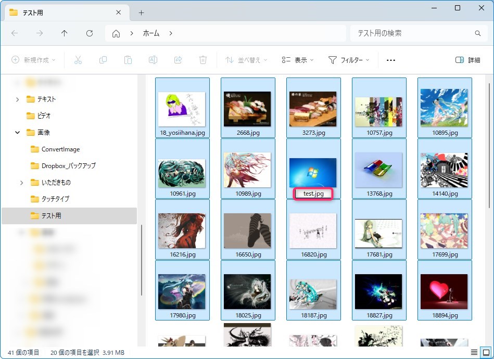Open the 並べ替え sort dropdown
494x359 pixels.
246,60
